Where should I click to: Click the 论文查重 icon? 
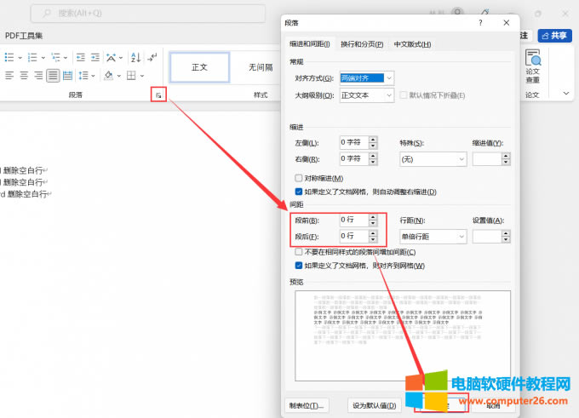[x=533, y=66]
